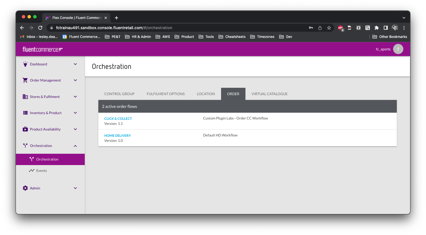Screen dimensions: 426x235
Task: Expand the Stores & Fulfilment chevron
Action: coord(75,97)
